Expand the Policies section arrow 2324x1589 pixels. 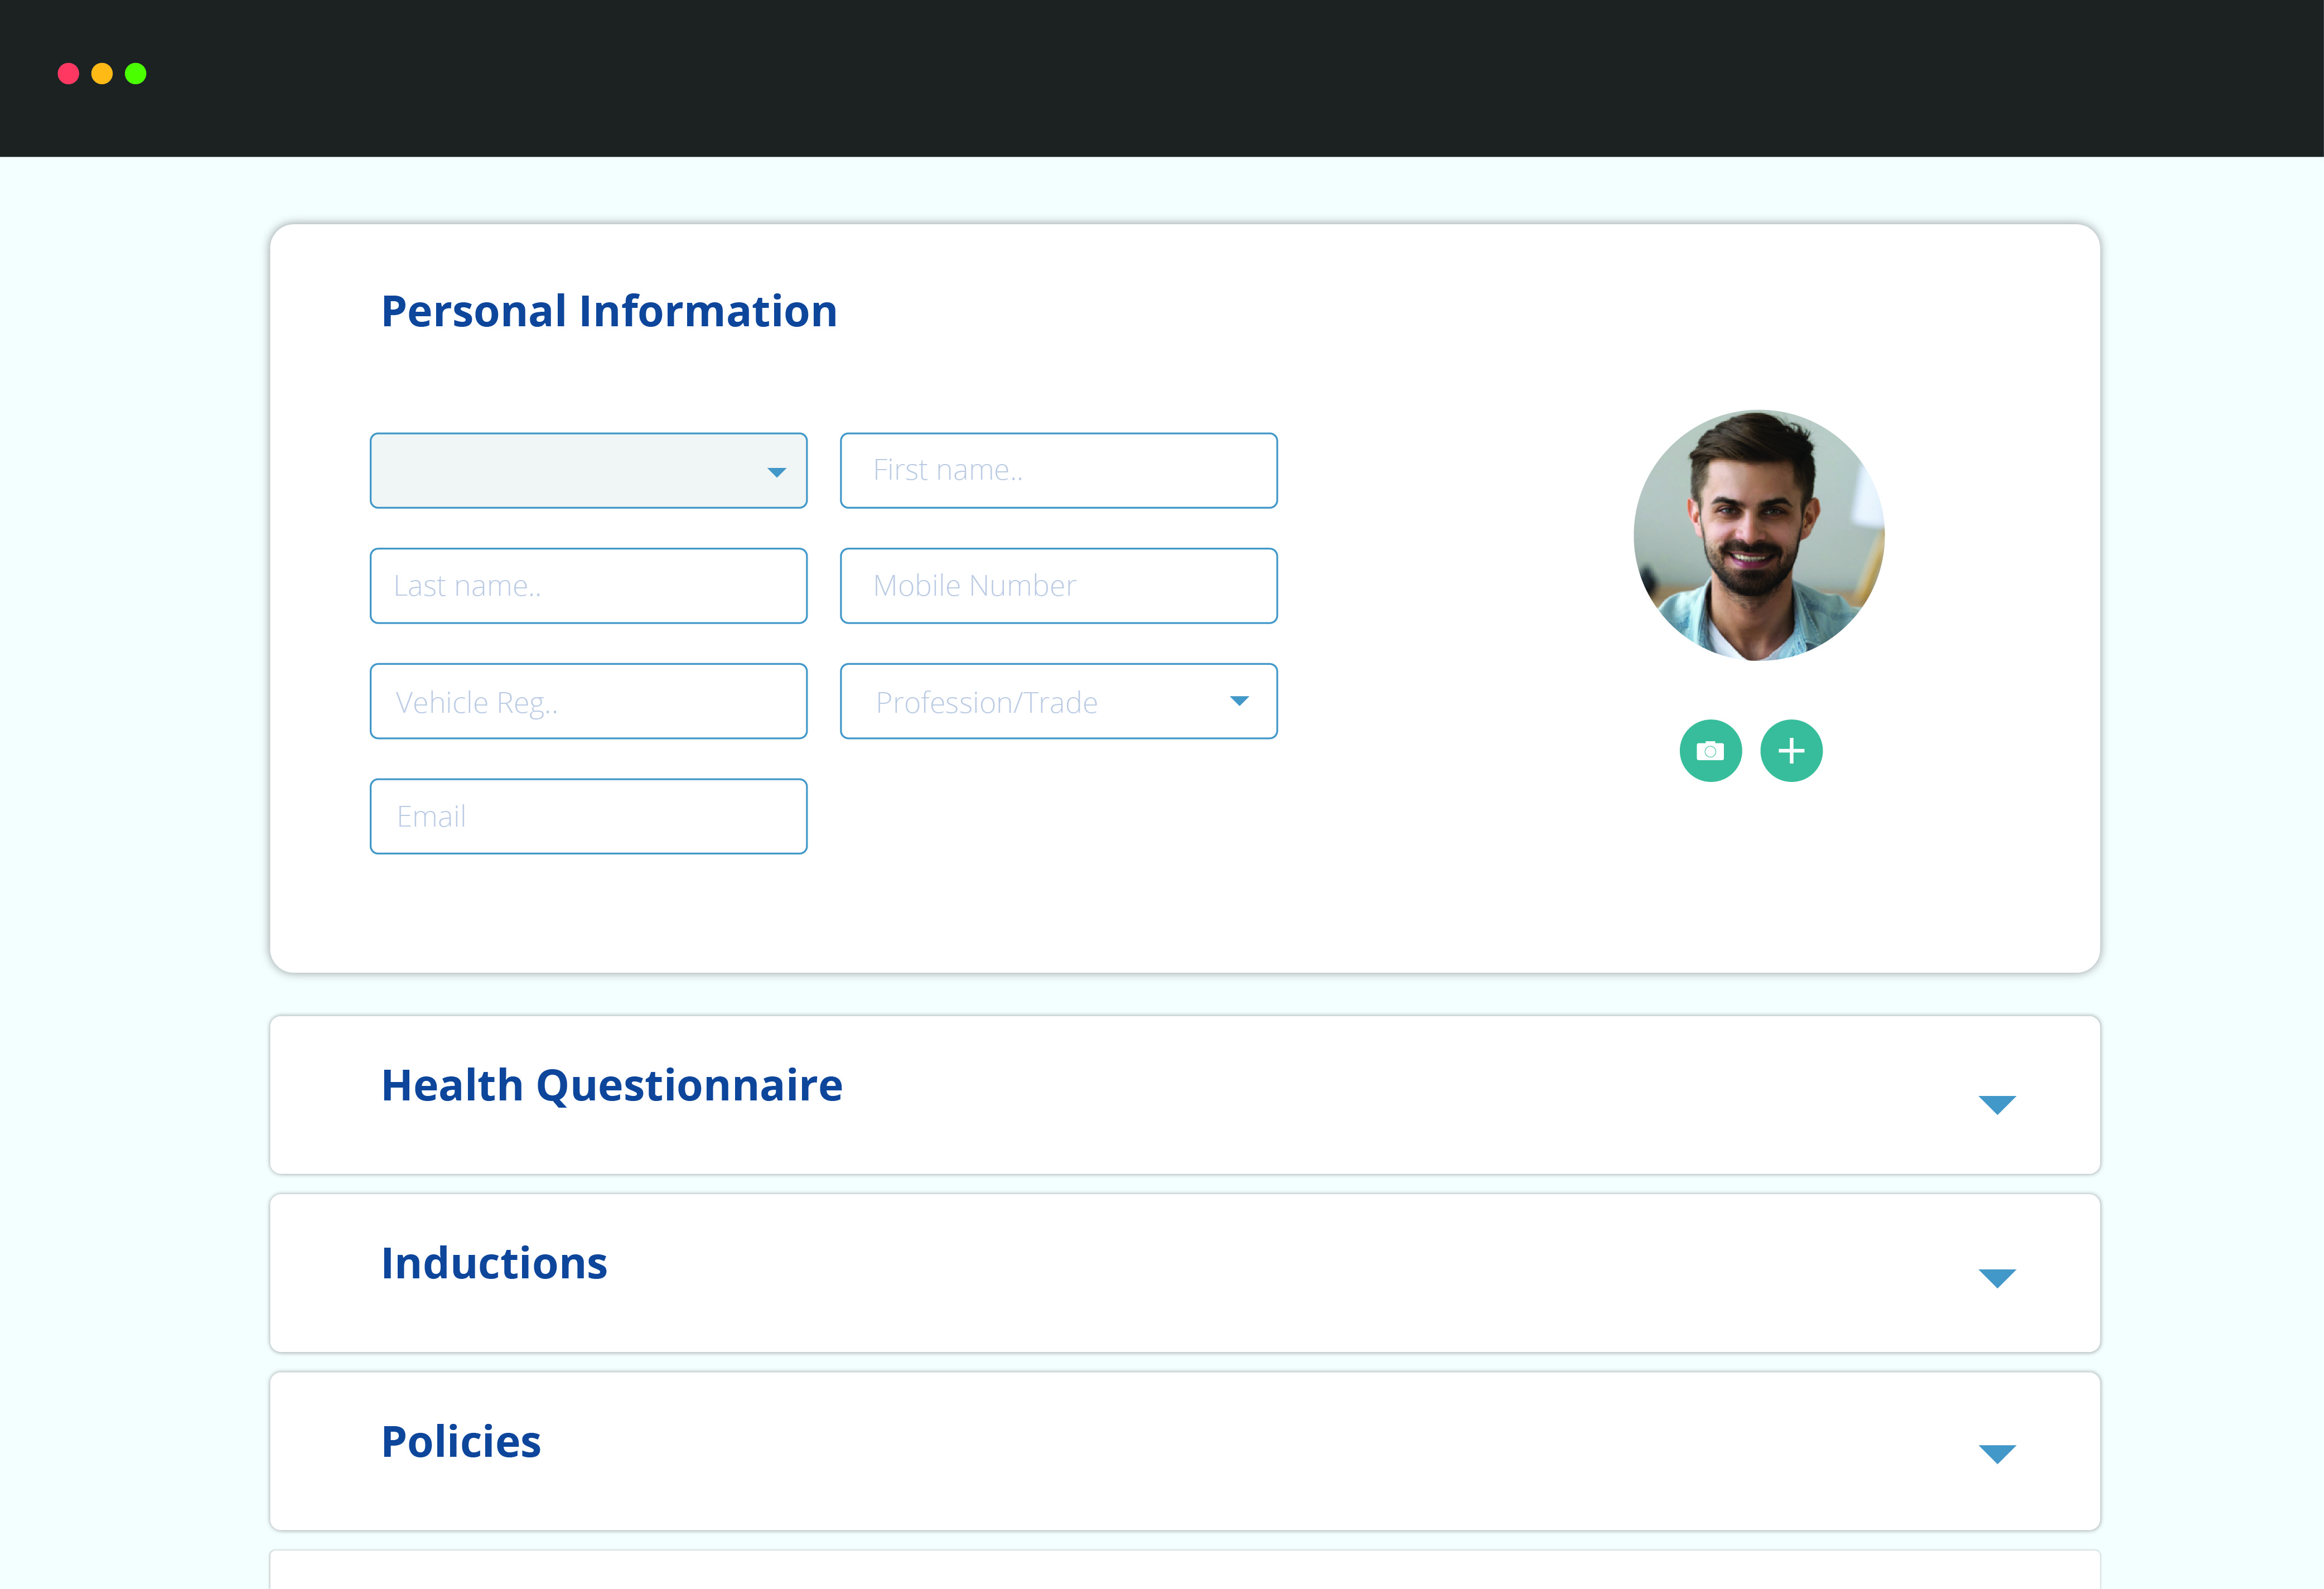click(1996, 1454)
